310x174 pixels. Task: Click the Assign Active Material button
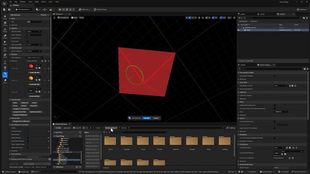[x=21, y=121]
